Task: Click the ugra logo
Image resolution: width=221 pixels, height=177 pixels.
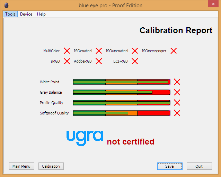Action: (x=85, y=138)
